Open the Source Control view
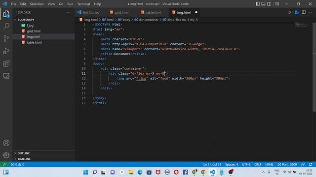 pos(6,38)
